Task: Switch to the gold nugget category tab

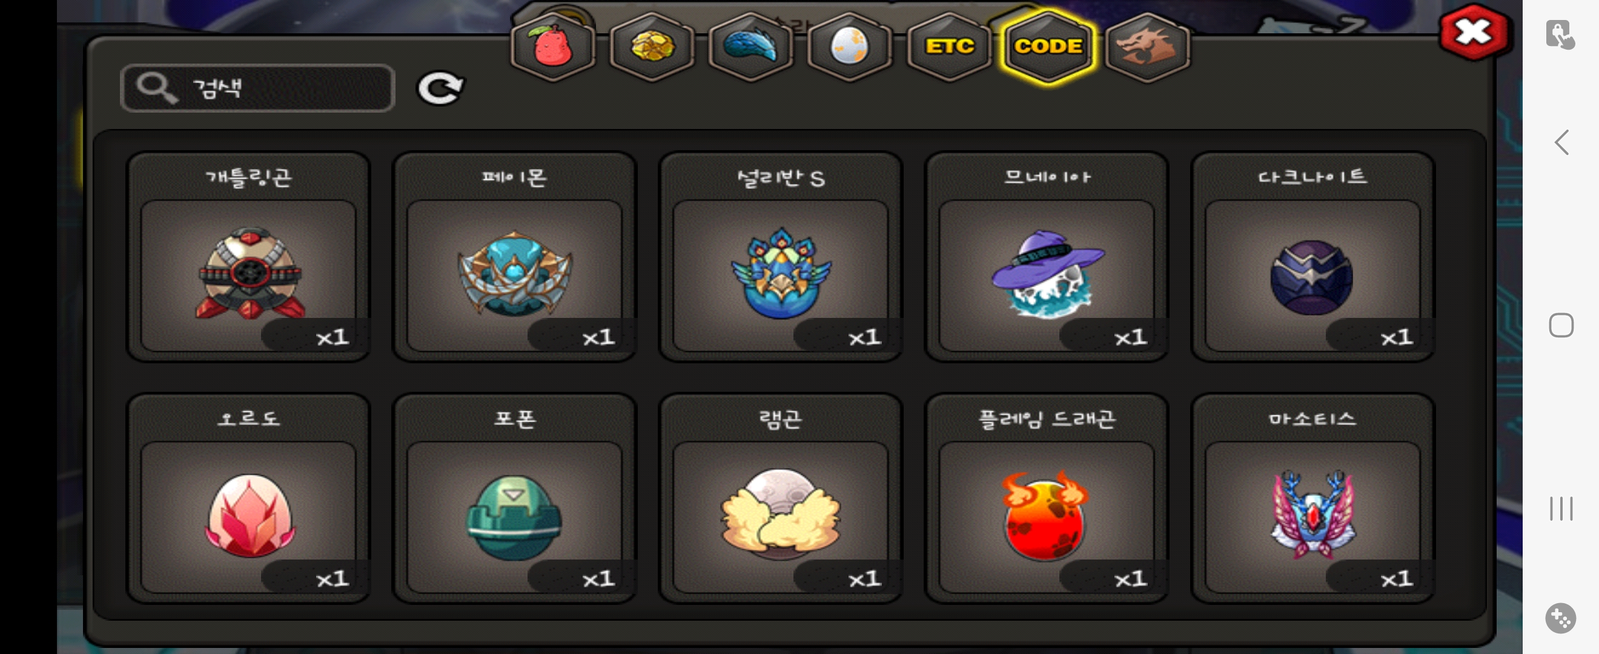Action: coord(652,47)
